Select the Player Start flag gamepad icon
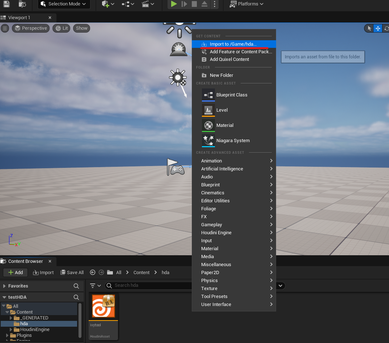 click(176, 167)
